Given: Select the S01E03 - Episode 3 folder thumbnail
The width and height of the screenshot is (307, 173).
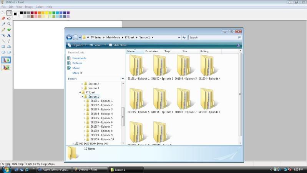Looking at the screenshot, I should (x=186, y=68).
